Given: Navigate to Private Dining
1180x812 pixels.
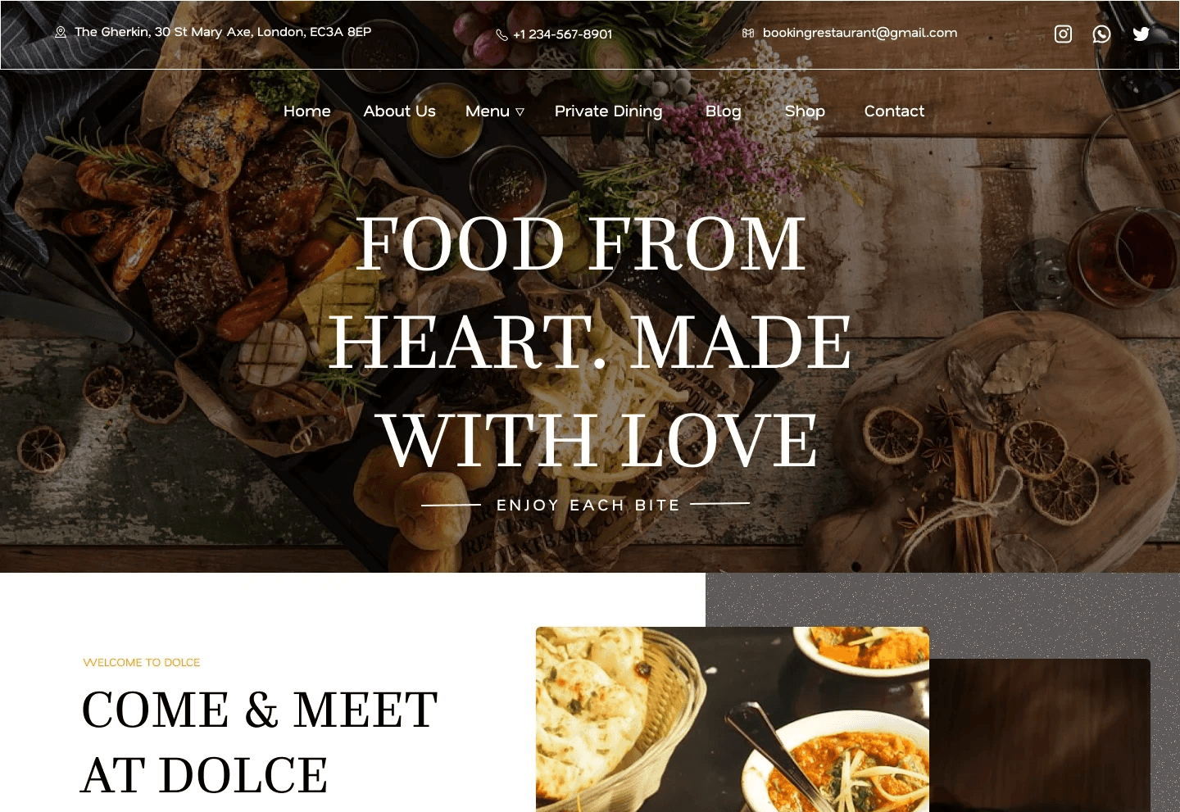Looking at the screenshot, I should click(x=608, y=111).
